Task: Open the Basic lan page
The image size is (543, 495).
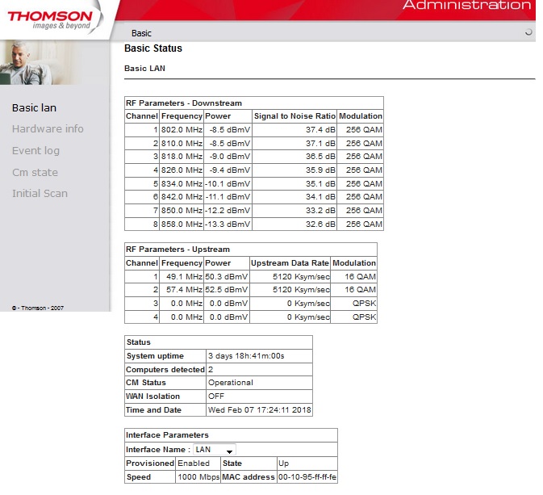Action: [34, 107]
